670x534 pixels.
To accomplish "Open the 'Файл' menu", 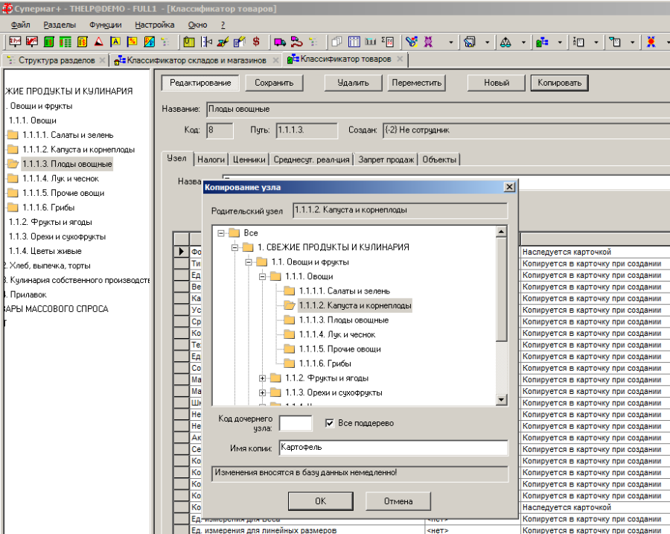I will point(20,25).
